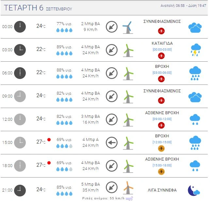Click the heavy rain cloud at 06:00
Image resolution: width=210 pixels, height=202 pixels.
click(195, 73)
